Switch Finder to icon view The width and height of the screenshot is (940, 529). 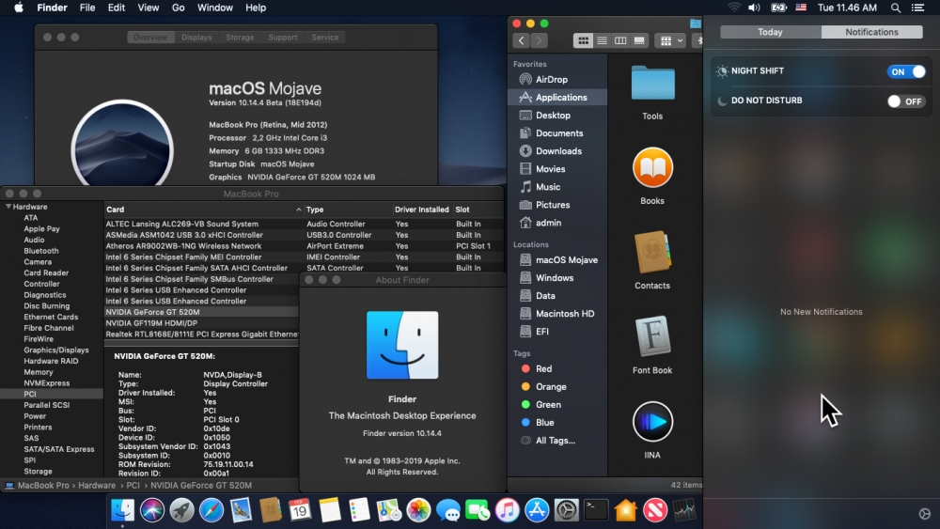[583, 40]
